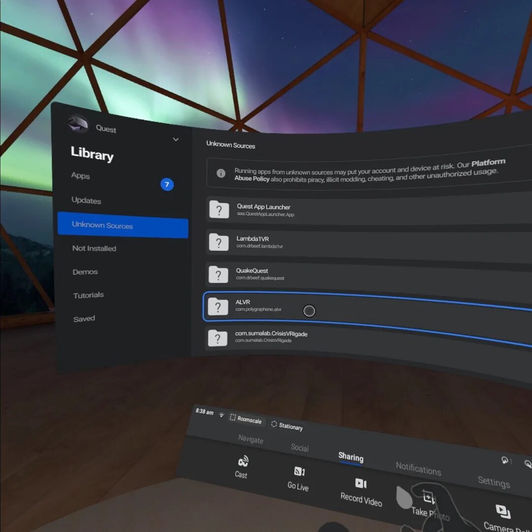The image size is (532, 532).
Task: Open the Demos section
Action: coord(85,272)
